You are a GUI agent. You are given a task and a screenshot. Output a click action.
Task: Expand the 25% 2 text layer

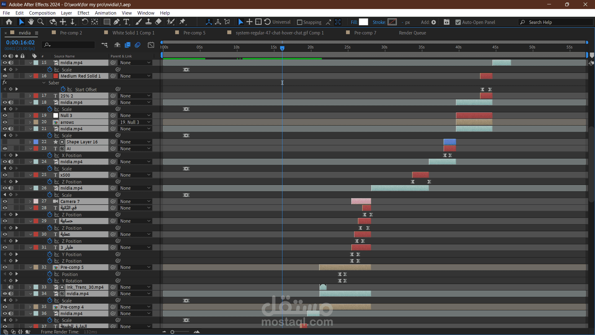coord(30,96)
